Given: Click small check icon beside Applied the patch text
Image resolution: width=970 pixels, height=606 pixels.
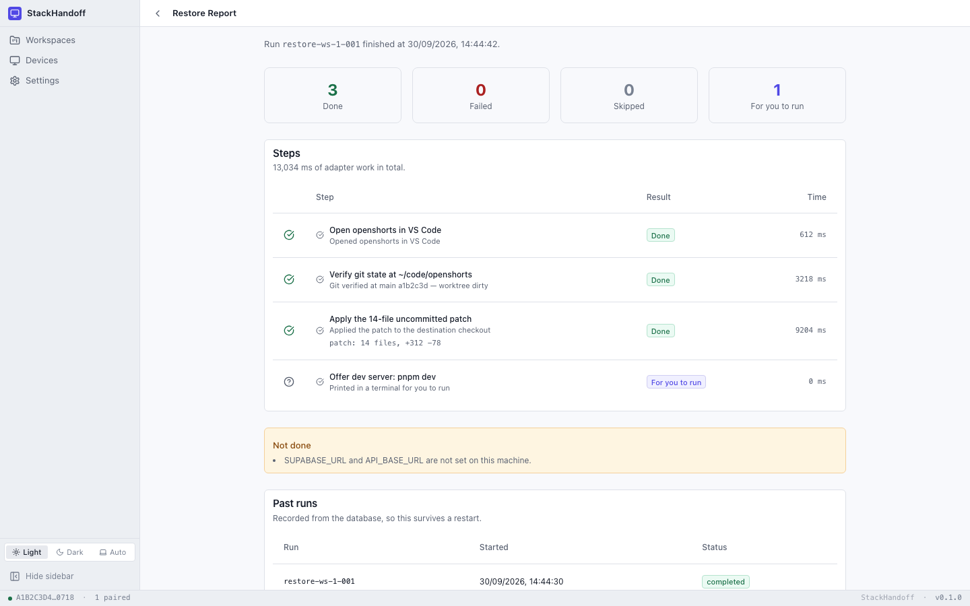Looking at the screenshot, I should click(x=320, y=331).
